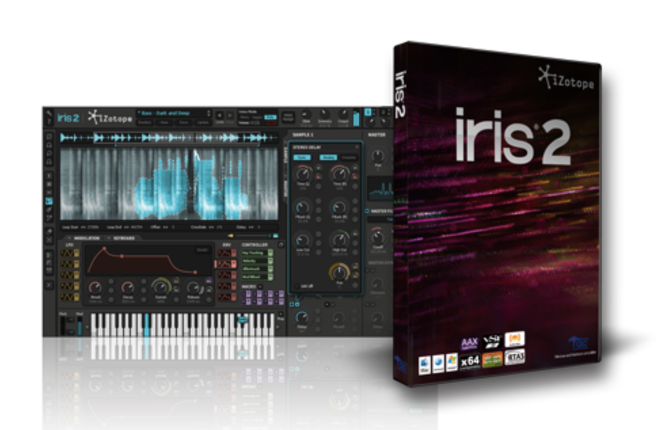Select the first LFO waveform slot
The image size is (669, 430).
point(69,254)
